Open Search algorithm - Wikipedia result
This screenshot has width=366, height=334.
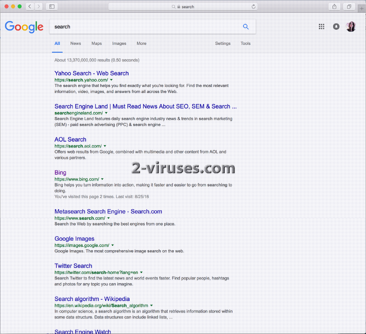click(x=92, y=299)
